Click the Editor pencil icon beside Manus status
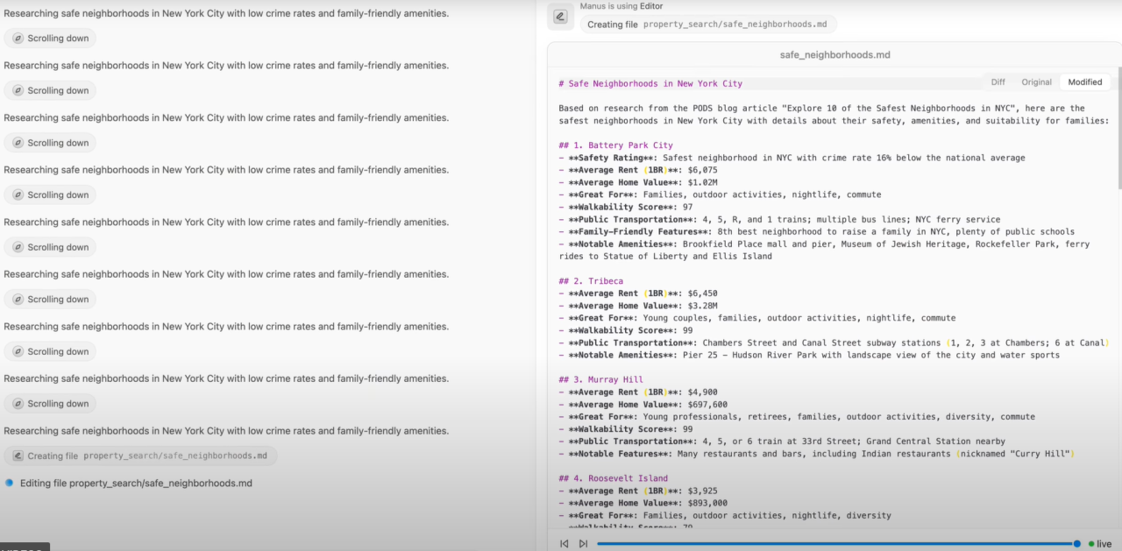 tap(561, 17)
